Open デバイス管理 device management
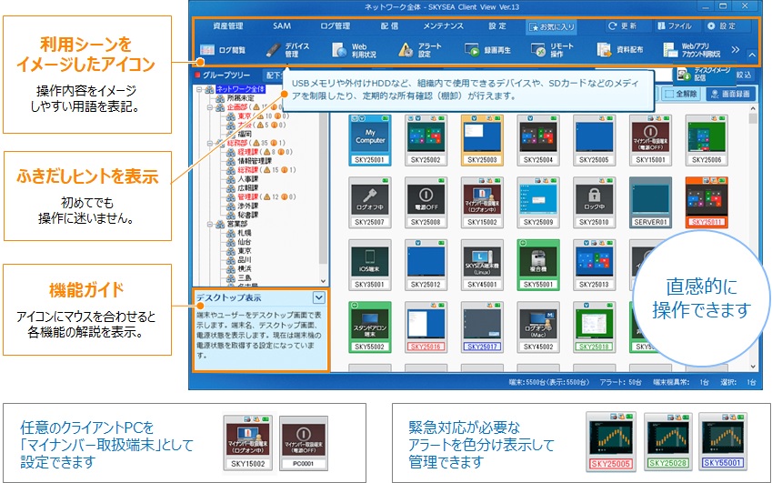 pos(288,50)
